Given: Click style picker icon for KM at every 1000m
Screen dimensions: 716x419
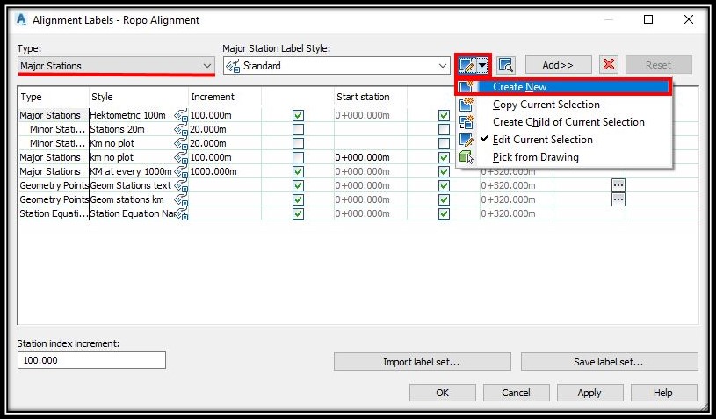Looking at the screenshot, I should point(181,171).
